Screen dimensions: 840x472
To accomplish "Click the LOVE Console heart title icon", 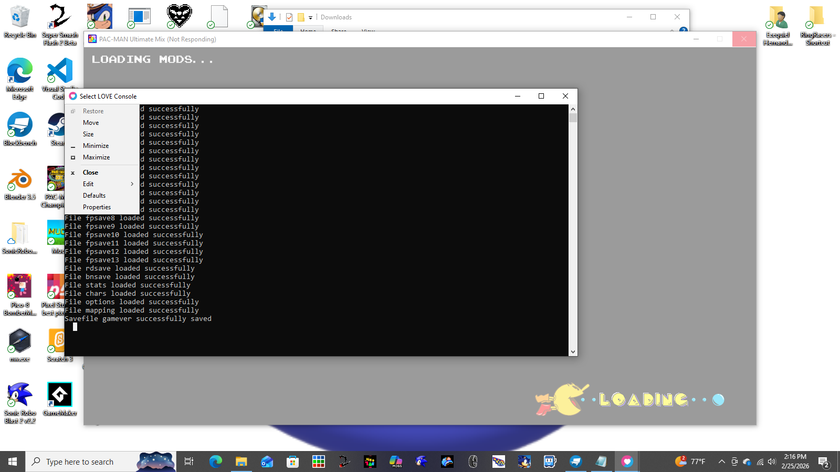I will click(73, 96).
